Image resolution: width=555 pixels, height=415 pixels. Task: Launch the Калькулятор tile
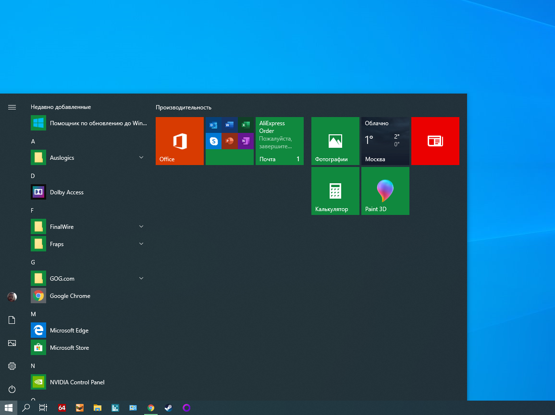coord(335,191)
